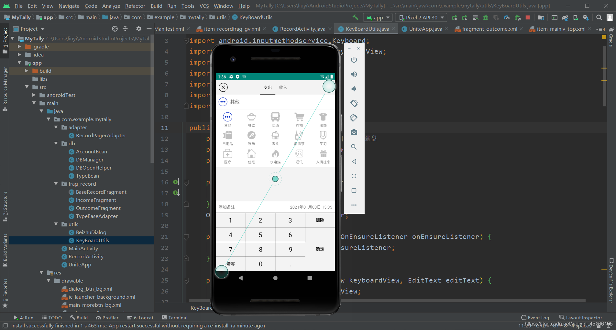The image size is (616, 330).
Task: Click the red Stop button
Action: click(x=528, y=17)
